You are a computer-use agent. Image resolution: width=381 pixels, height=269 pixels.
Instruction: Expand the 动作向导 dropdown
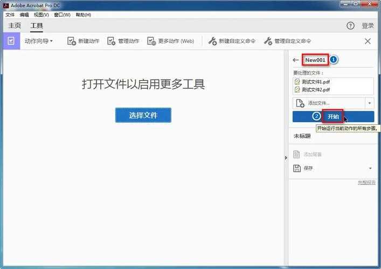(39, 41)
